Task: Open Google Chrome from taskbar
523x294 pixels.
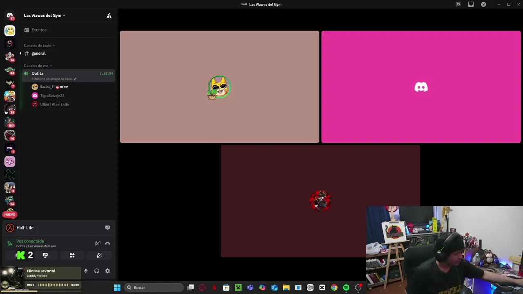Action: 334,287
